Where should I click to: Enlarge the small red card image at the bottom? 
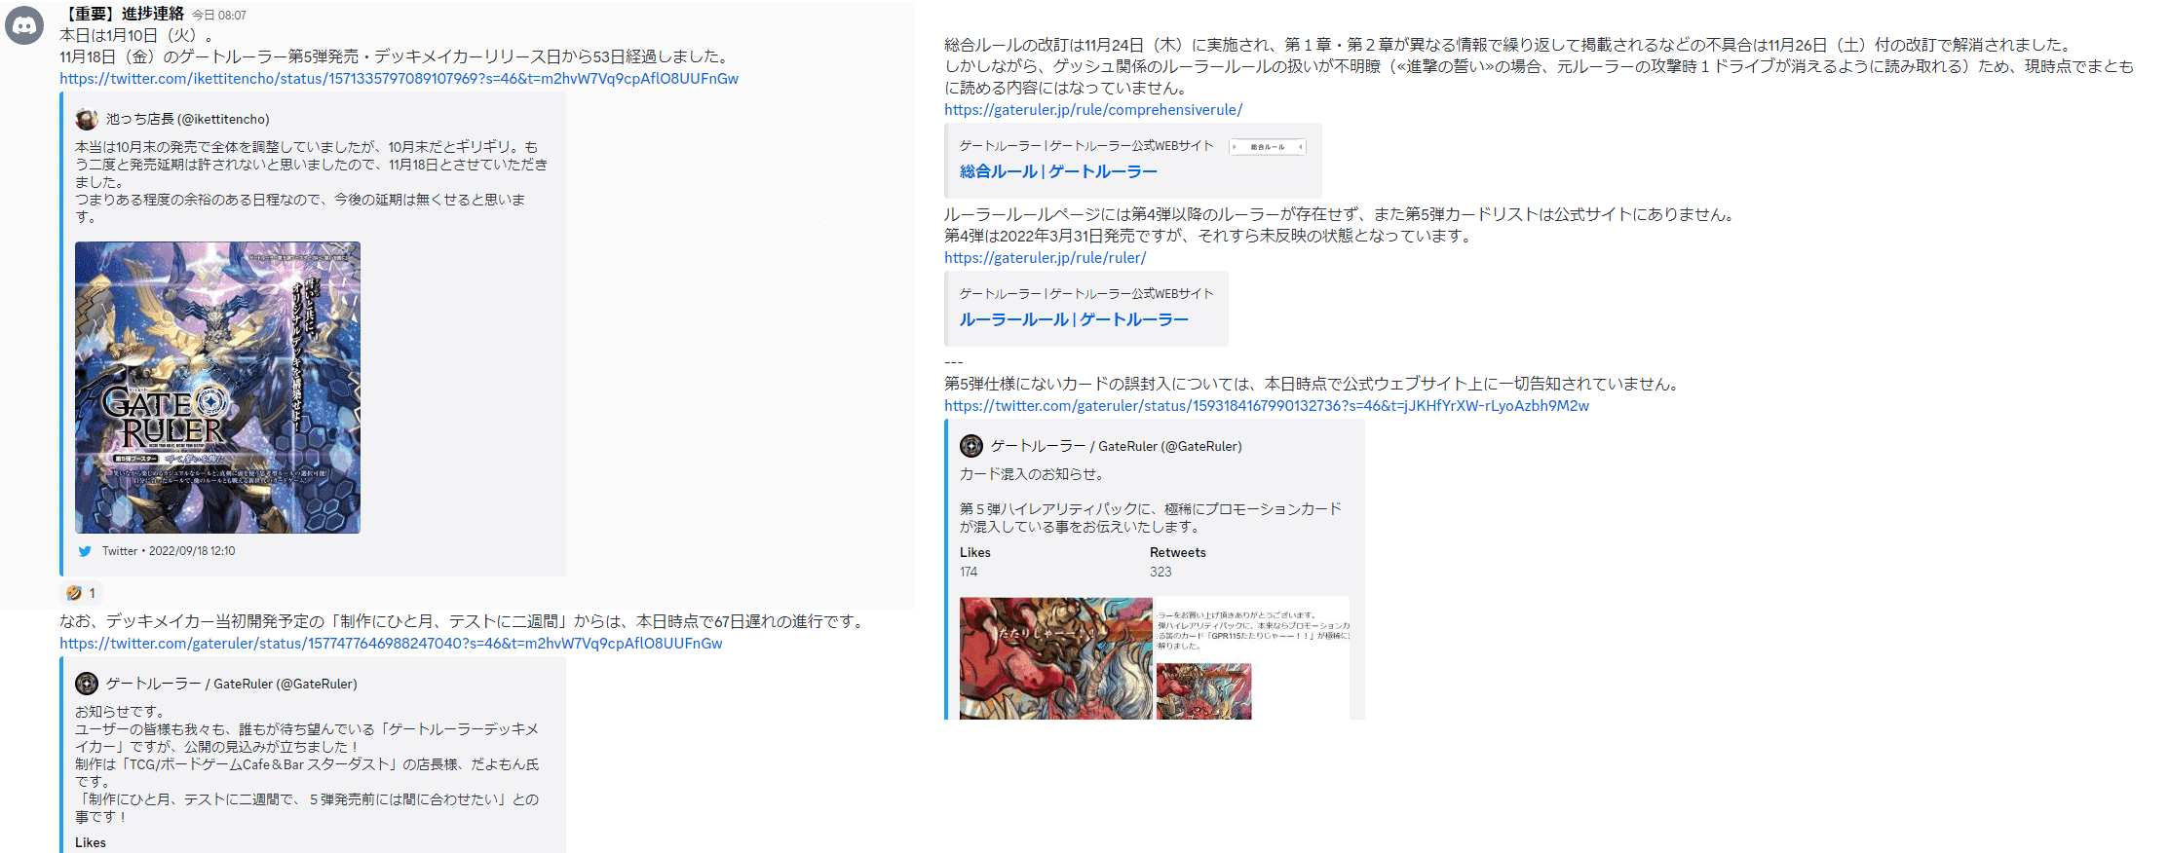pyautogui.click(x=1204, y=692)
